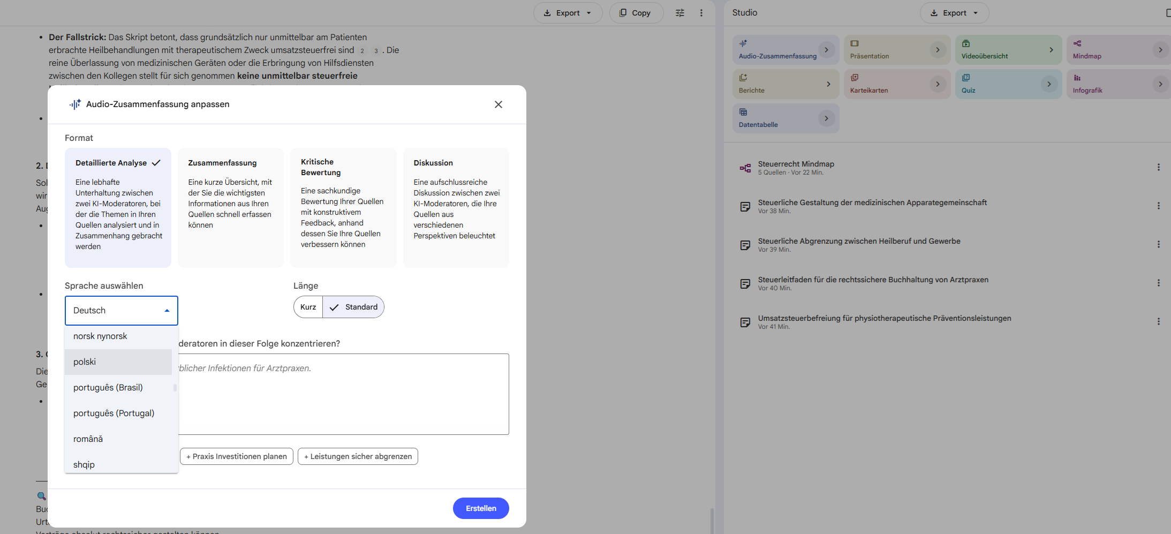The width and height of the screenshot is (1171, 534).
Task: Add suggestion Praxis Investitionen planen
Action: 237,456
